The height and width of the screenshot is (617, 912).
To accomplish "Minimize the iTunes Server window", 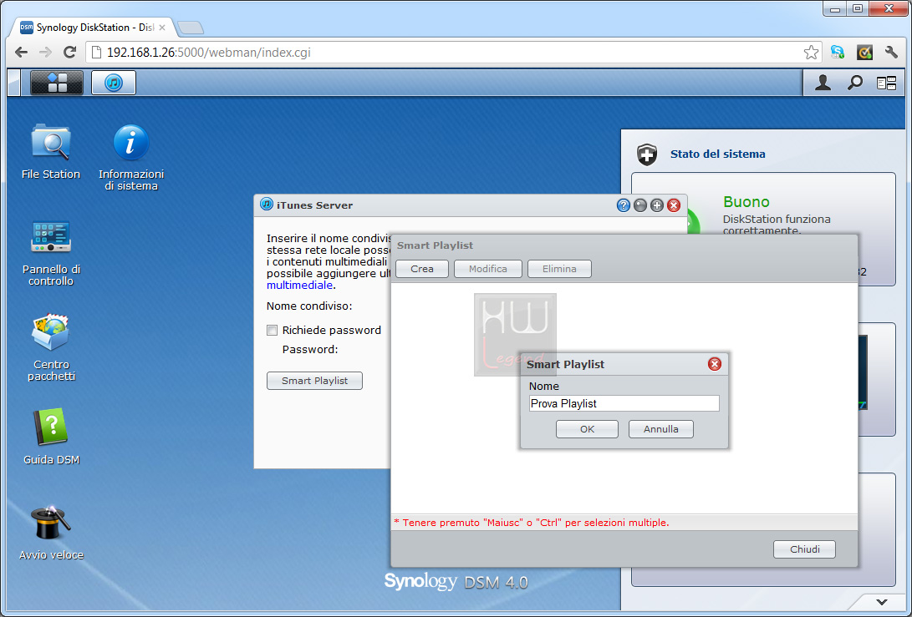I will [x=640, y=205].
